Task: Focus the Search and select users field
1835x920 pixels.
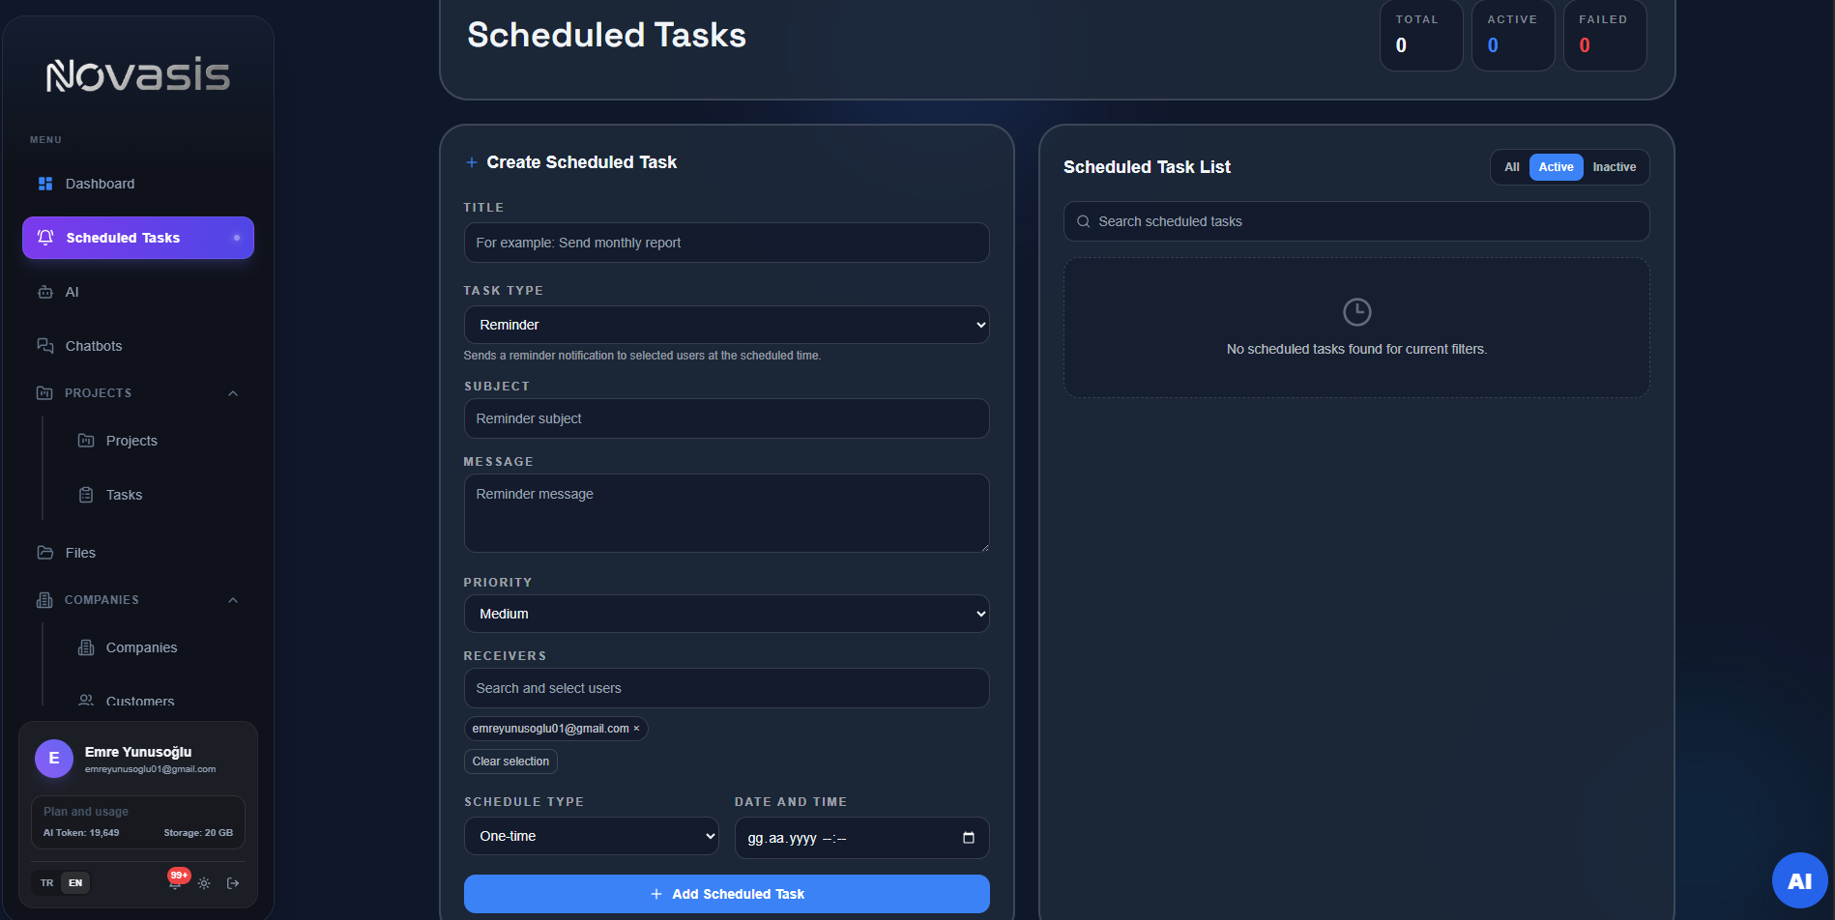Action: 727,688
